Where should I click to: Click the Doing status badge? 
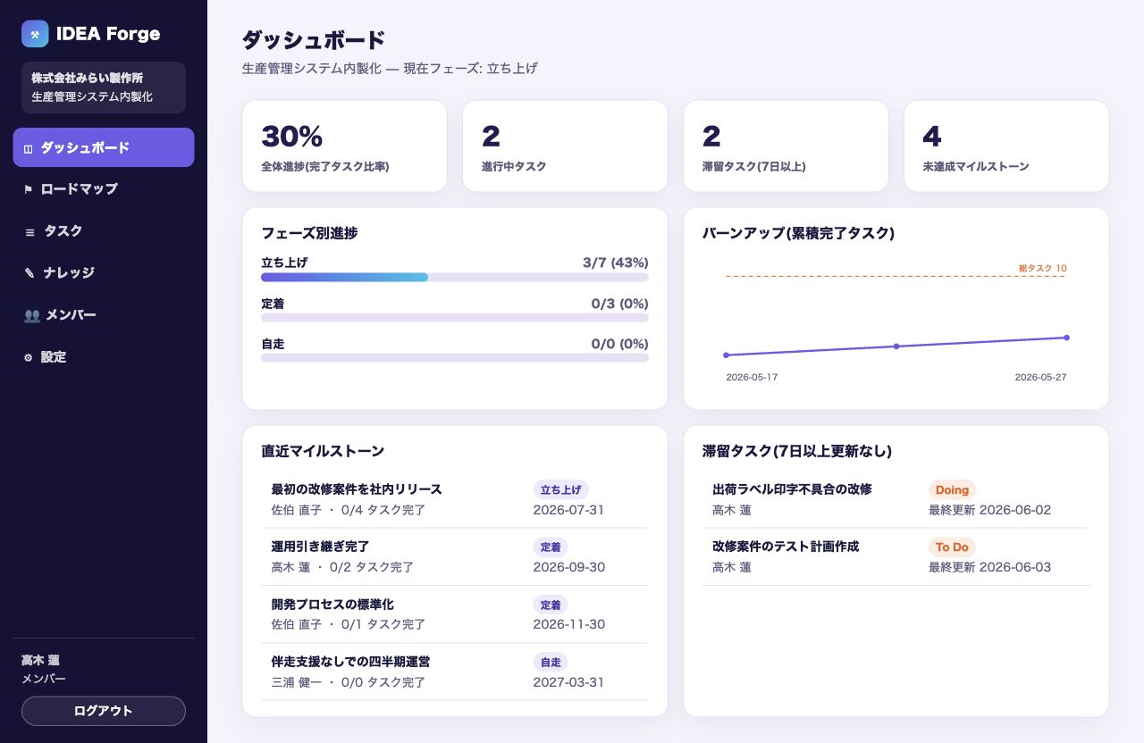coord(952,489)
